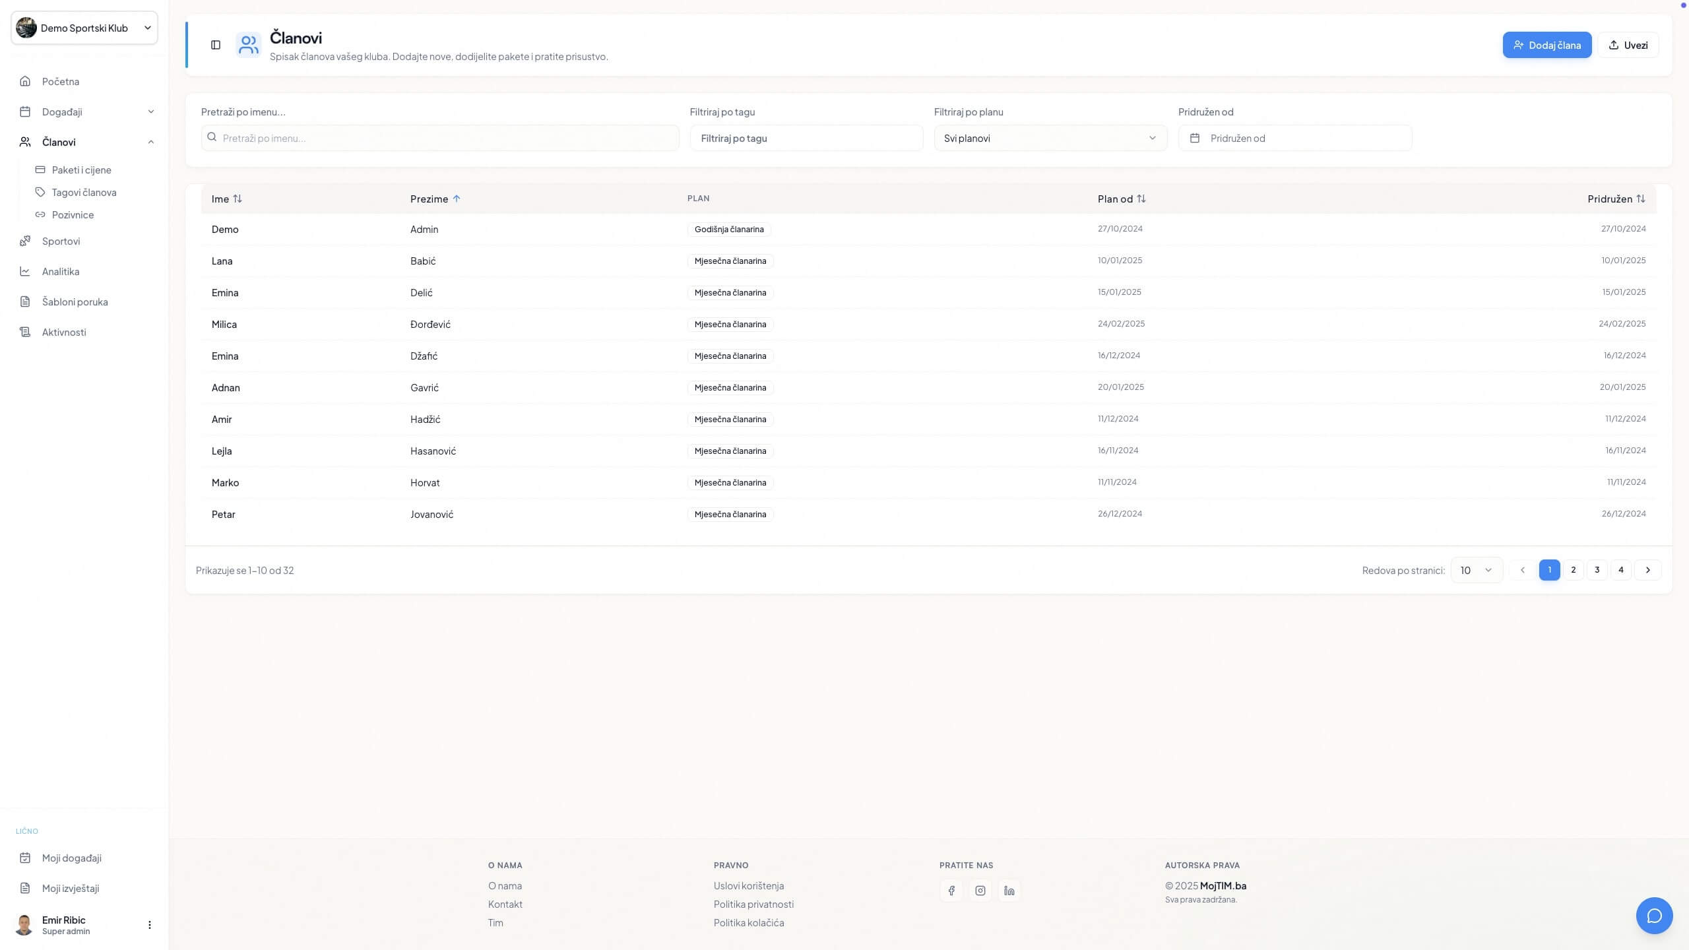Open the Svi planovi dropdown

click(1050, 138)
